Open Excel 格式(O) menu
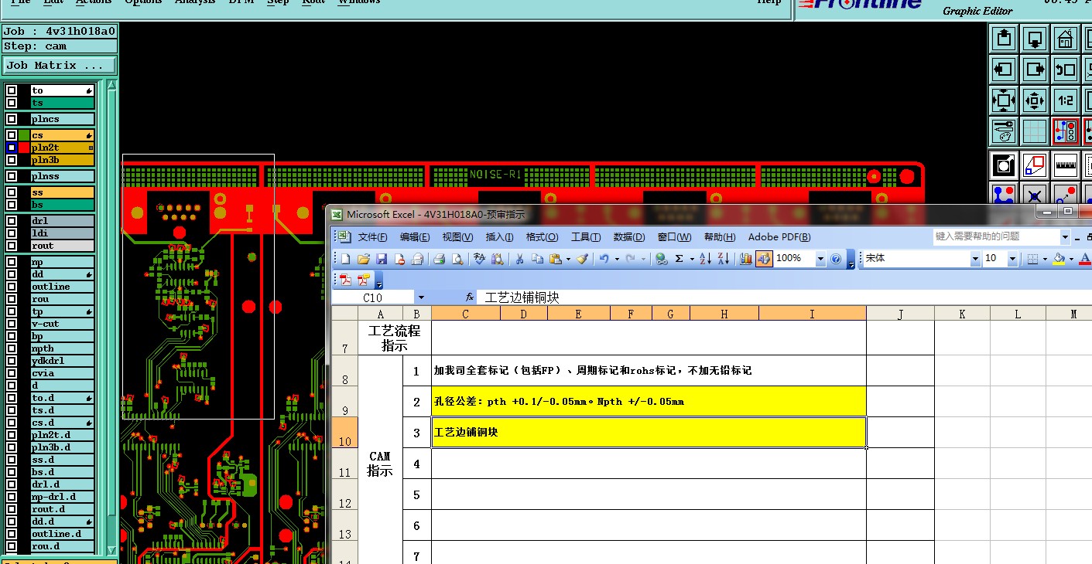This screenshot has height=564, width=1092. pyautogui.click(x=542, y=237)
